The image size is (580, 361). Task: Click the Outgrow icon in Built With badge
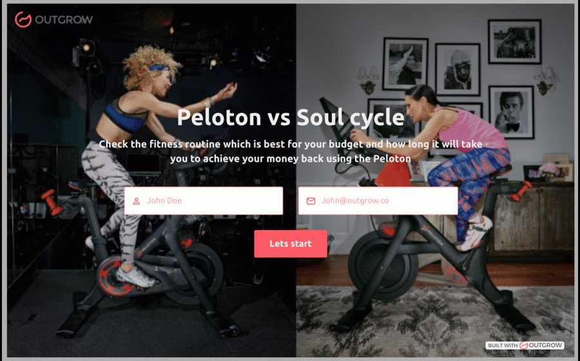pyautogui.click(x=523, y=345)
